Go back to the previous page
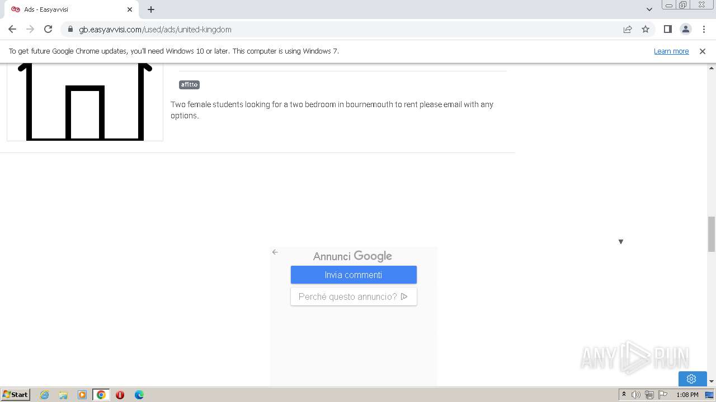The image size is (716, 402). pyautogui.click(x=12, y=29)
